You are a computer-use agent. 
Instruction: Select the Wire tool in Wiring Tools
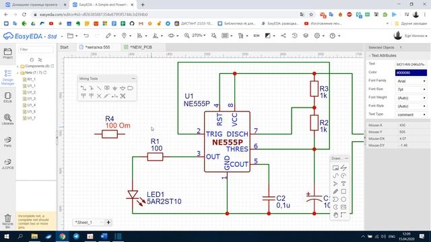tap(84, 88)
